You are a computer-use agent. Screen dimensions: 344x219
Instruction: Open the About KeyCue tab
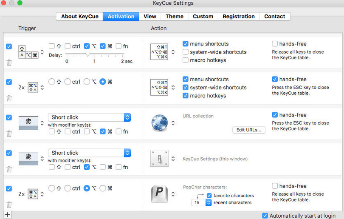pyautogui.click(x=80, y=17)
